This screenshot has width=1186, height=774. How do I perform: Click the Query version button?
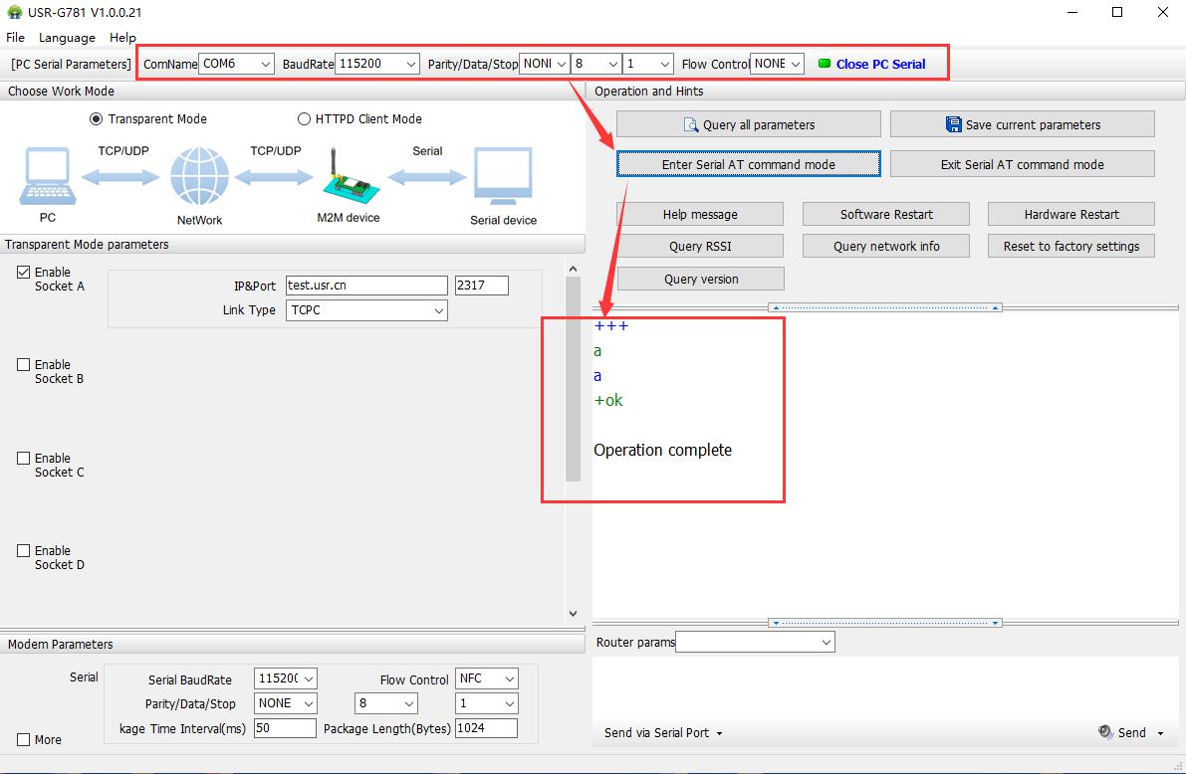pyautogui.click(x=700, y=279)
